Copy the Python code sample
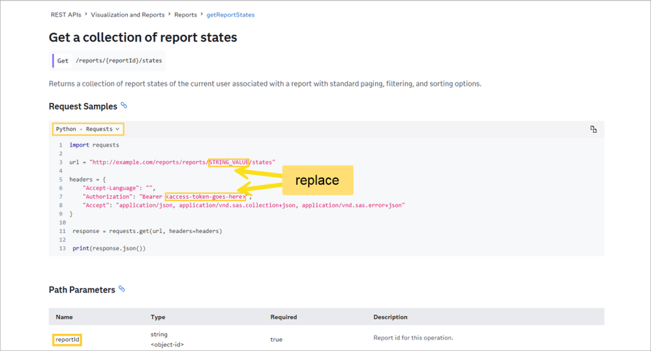This screenshot has width=651, height=351. [593, 130]
